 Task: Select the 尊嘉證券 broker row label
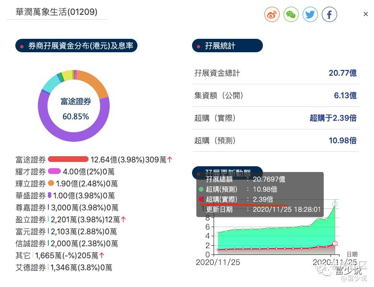31,207
